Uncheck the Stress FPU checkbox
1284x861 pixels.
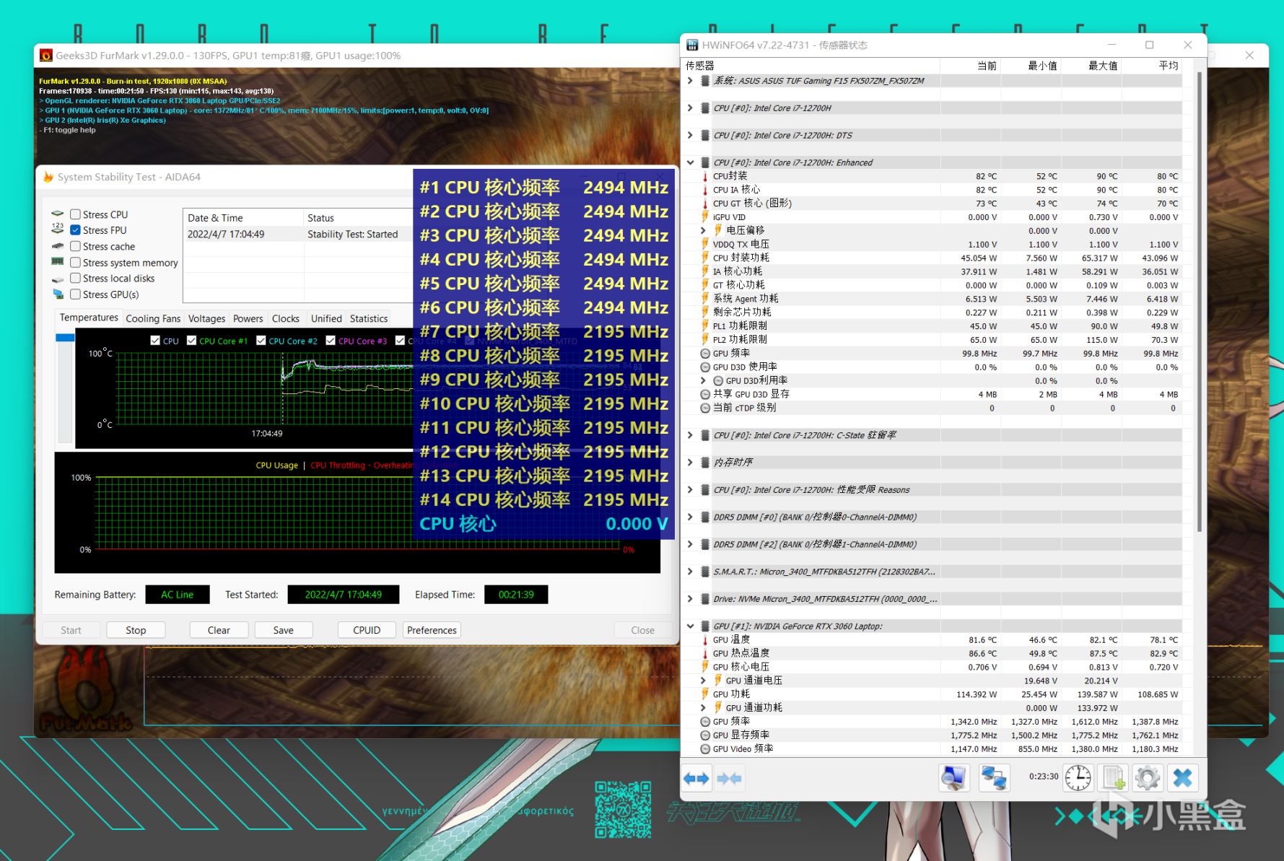75,230
